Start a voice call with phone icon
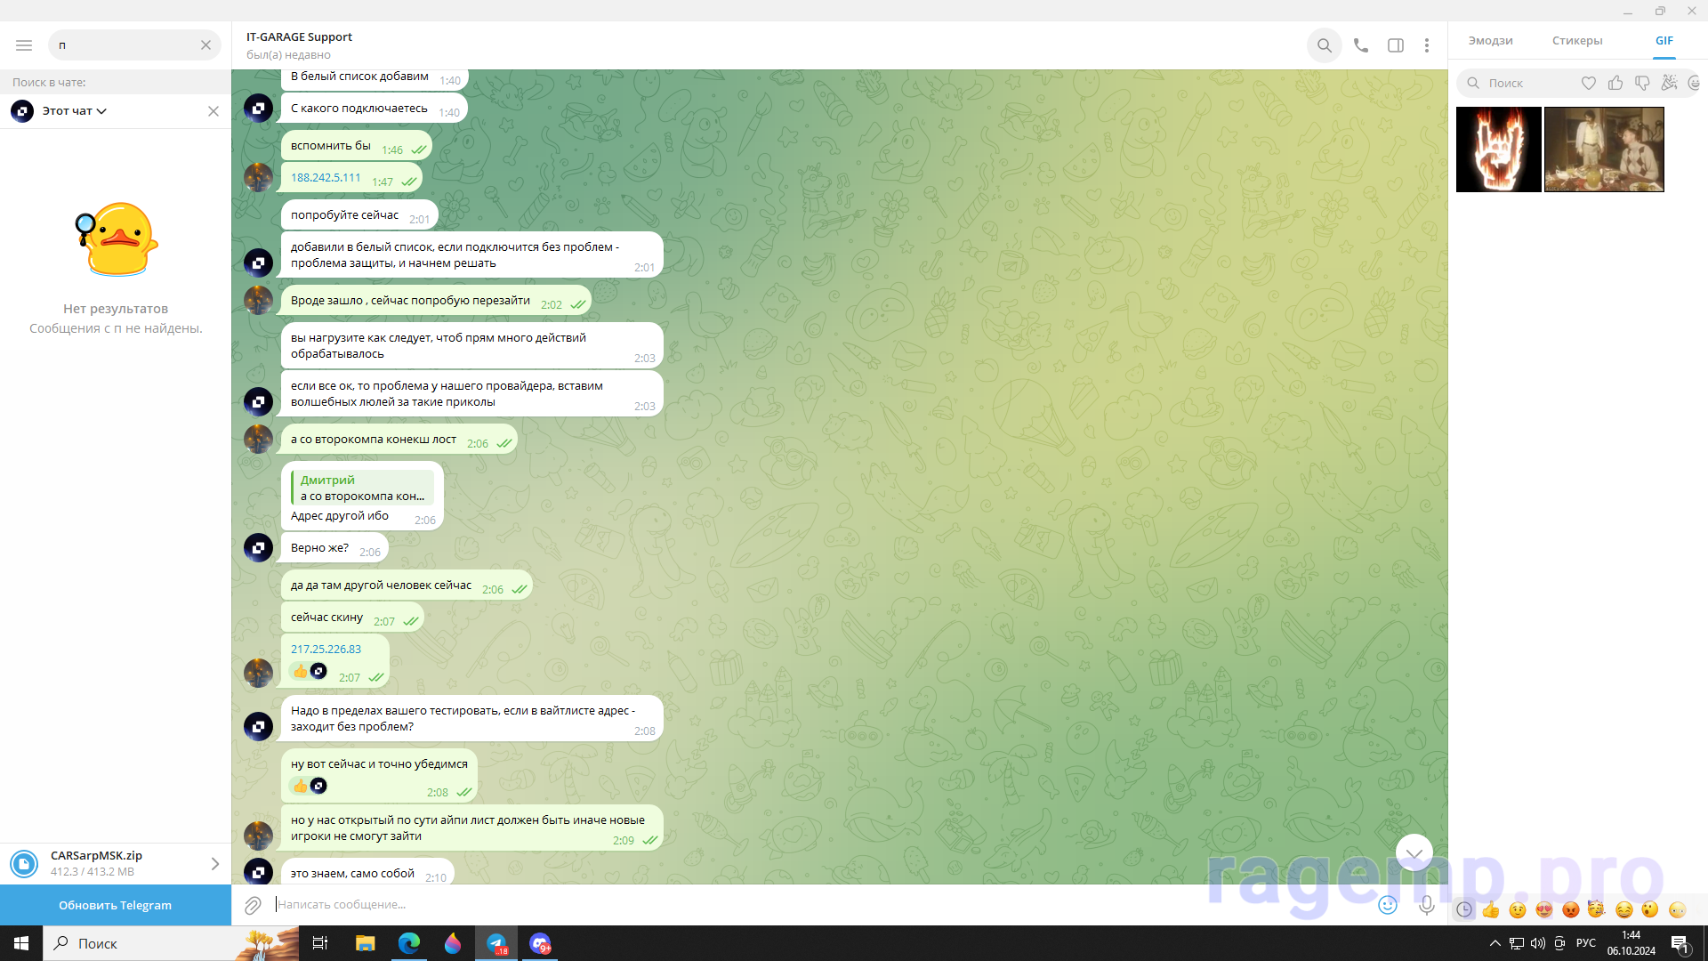Viewport: 1708px width, 961px height. tap(1360, 45)
